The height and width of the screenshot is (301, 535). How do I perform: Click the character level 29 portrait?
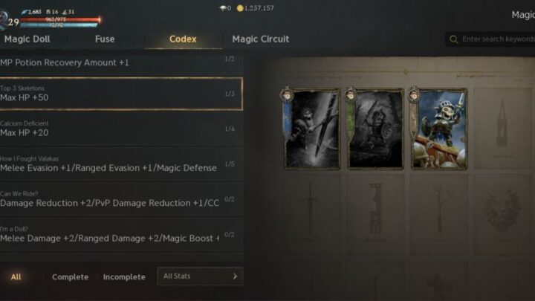pyautogui.click(x=8, y=20)
